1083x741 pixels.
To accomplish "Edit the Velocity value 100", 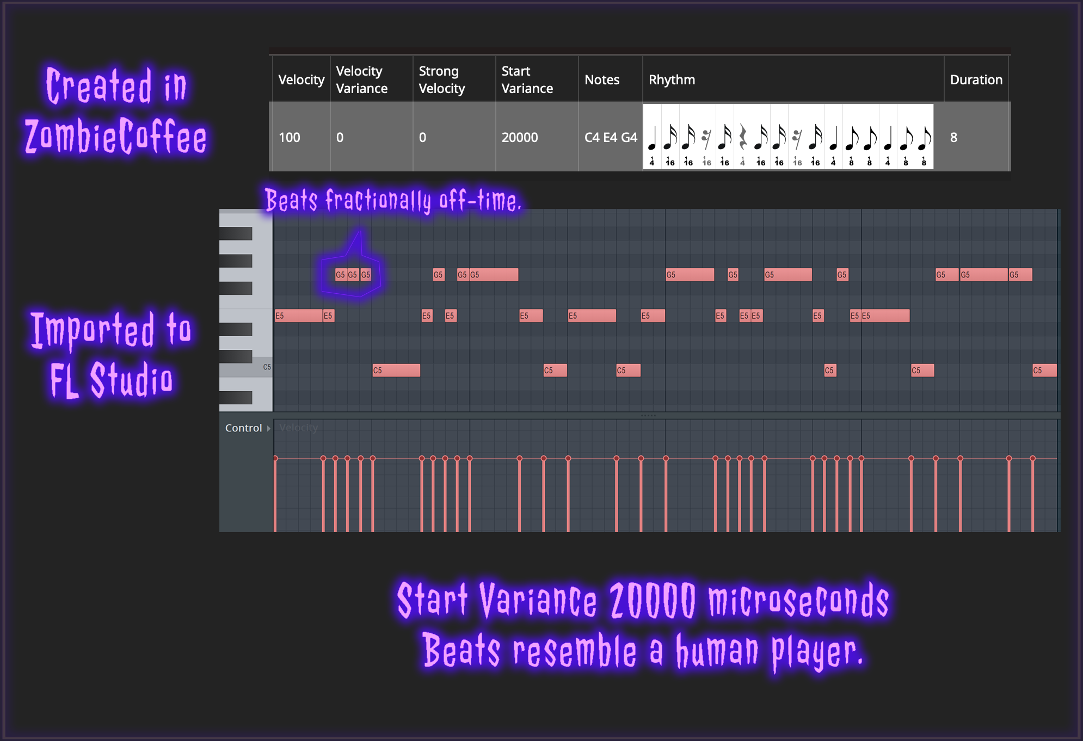I will click(301, 137).
